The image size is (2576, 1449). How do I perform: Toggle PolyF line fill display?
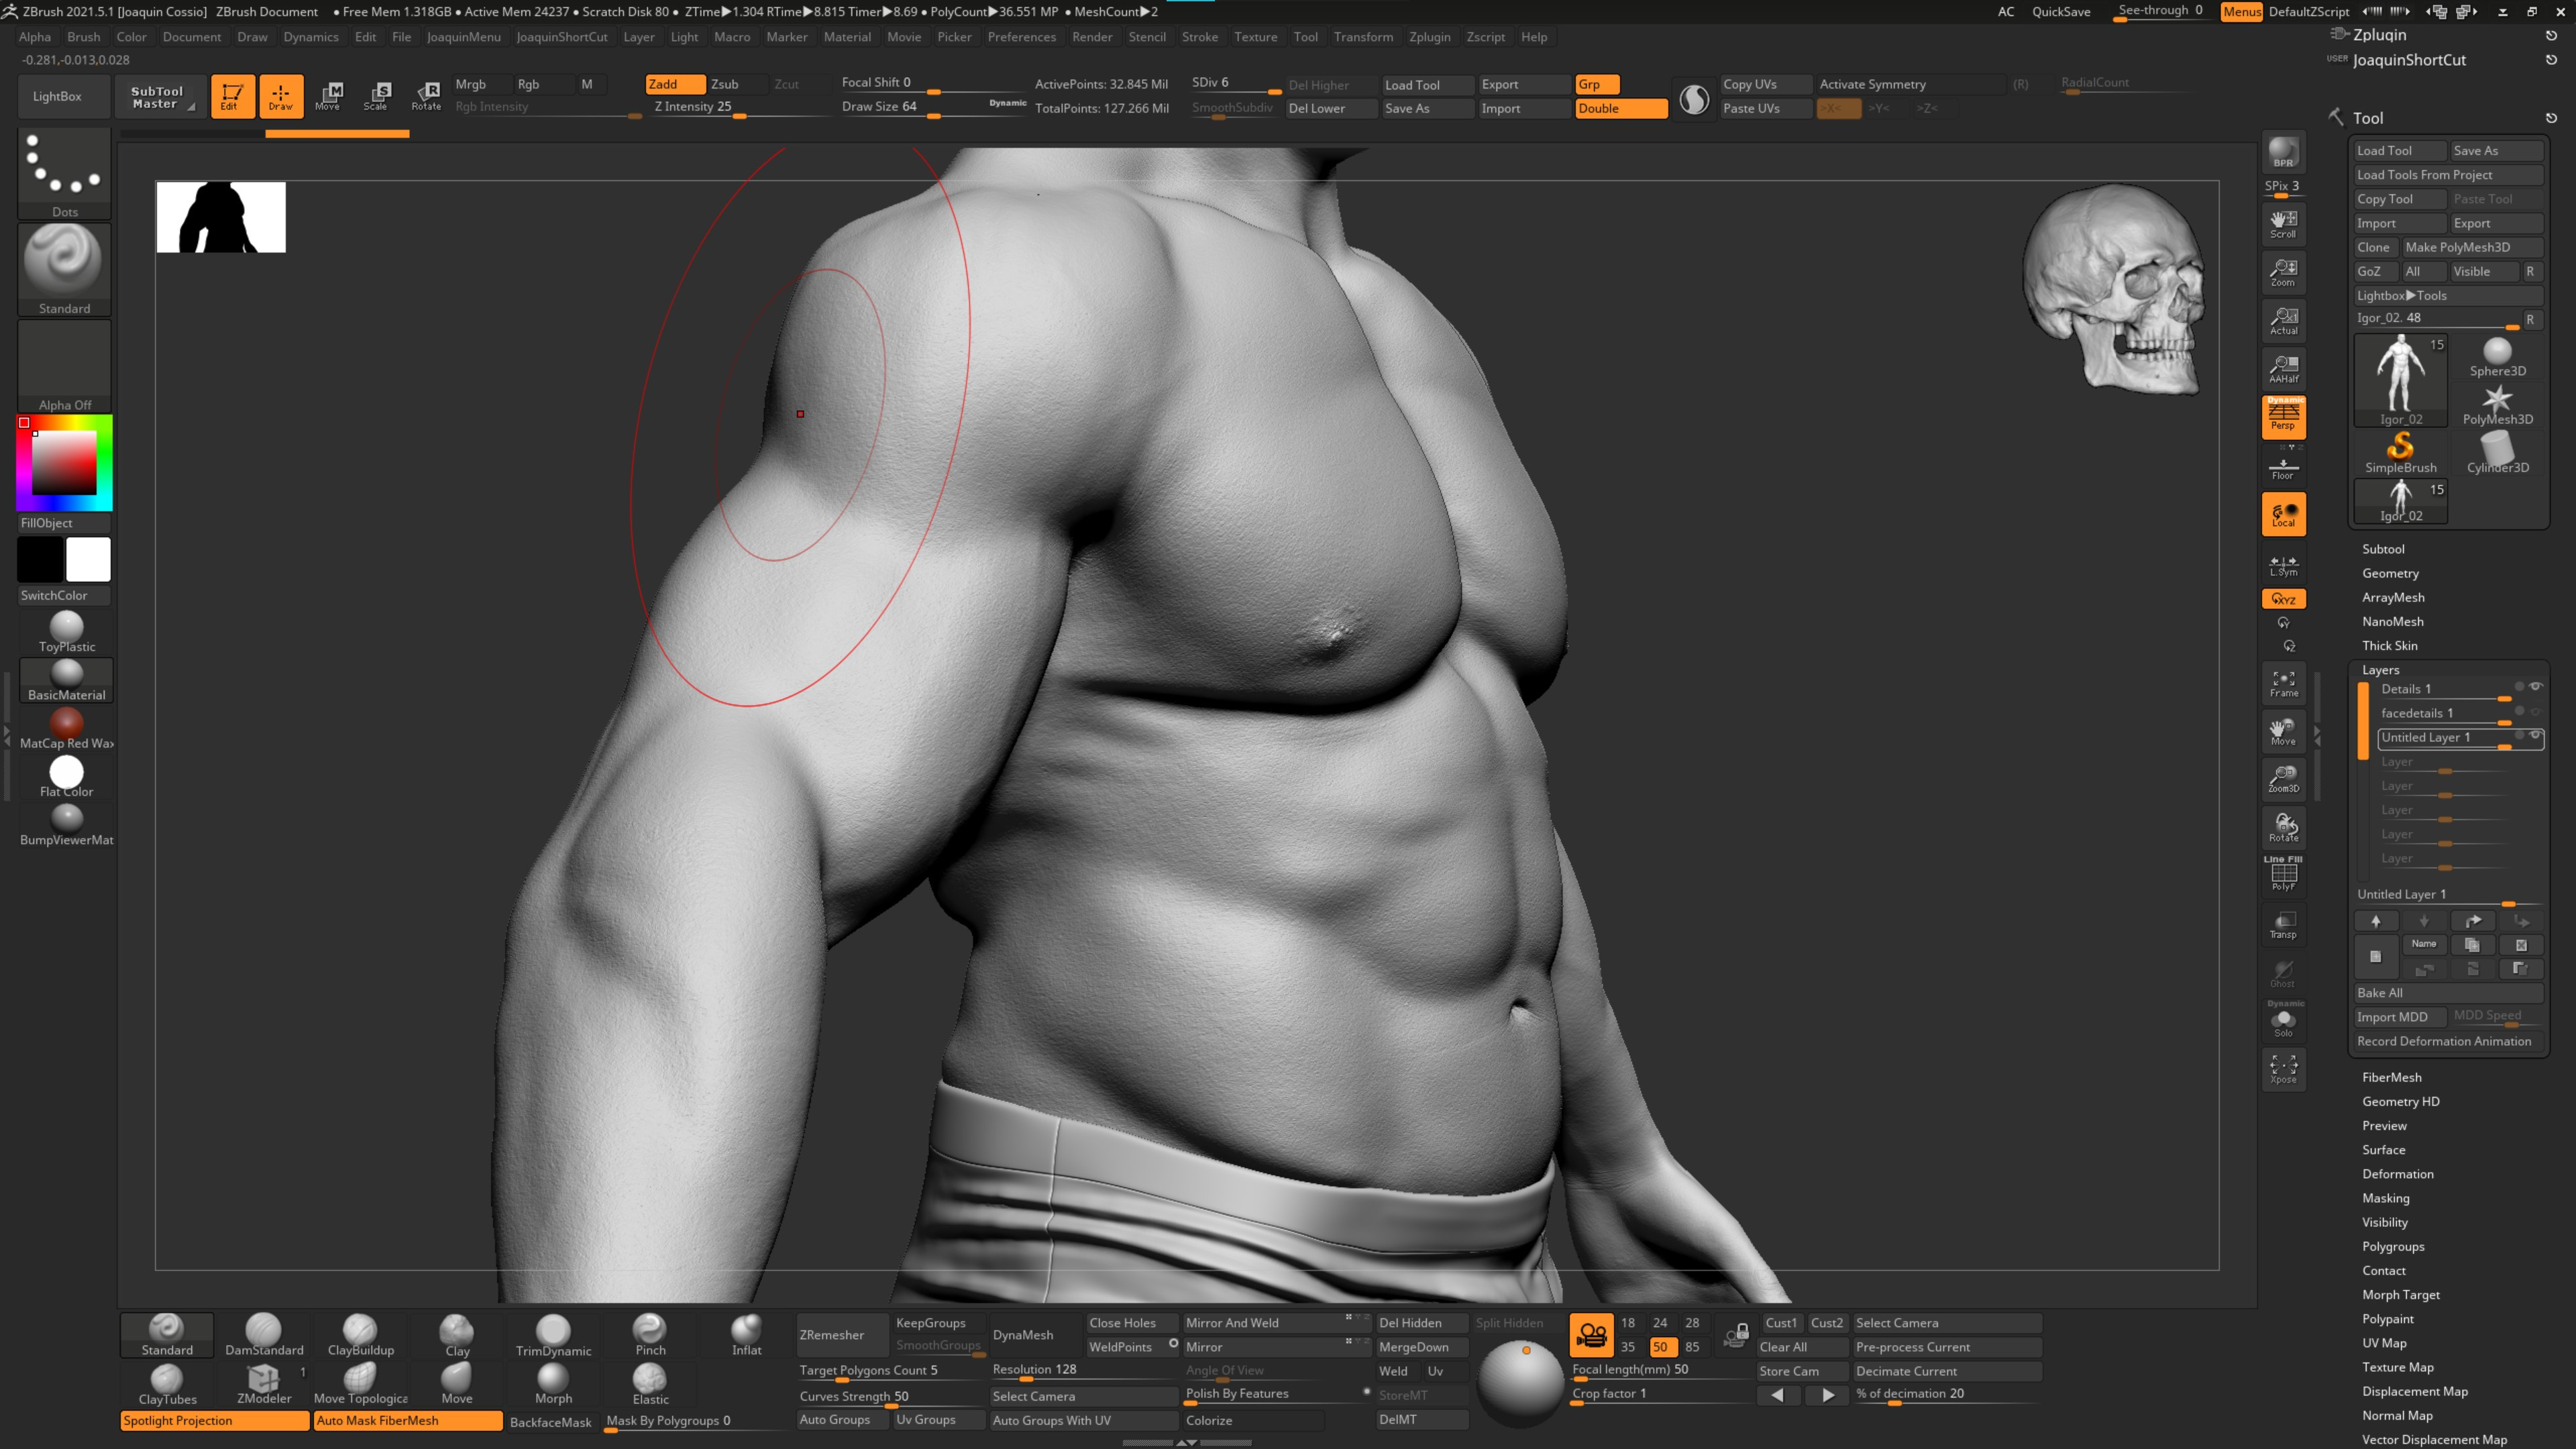(x=2283, y=874)
